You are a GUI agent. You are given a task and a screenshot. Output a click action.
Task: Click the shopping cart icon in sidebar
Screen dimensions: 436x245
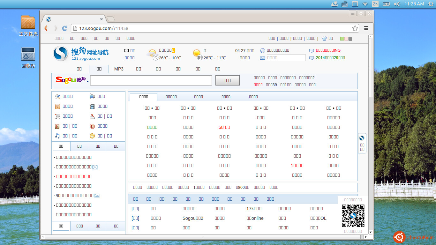(x=57, y=116)
